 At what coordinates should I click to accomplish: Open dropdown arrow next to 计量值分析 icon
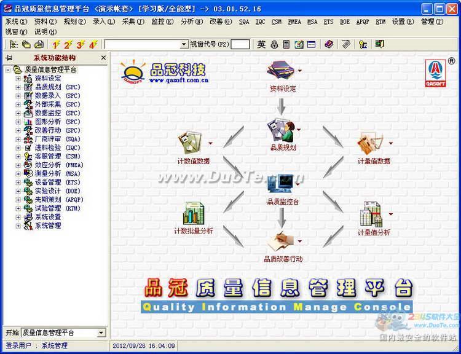(391, 214)
